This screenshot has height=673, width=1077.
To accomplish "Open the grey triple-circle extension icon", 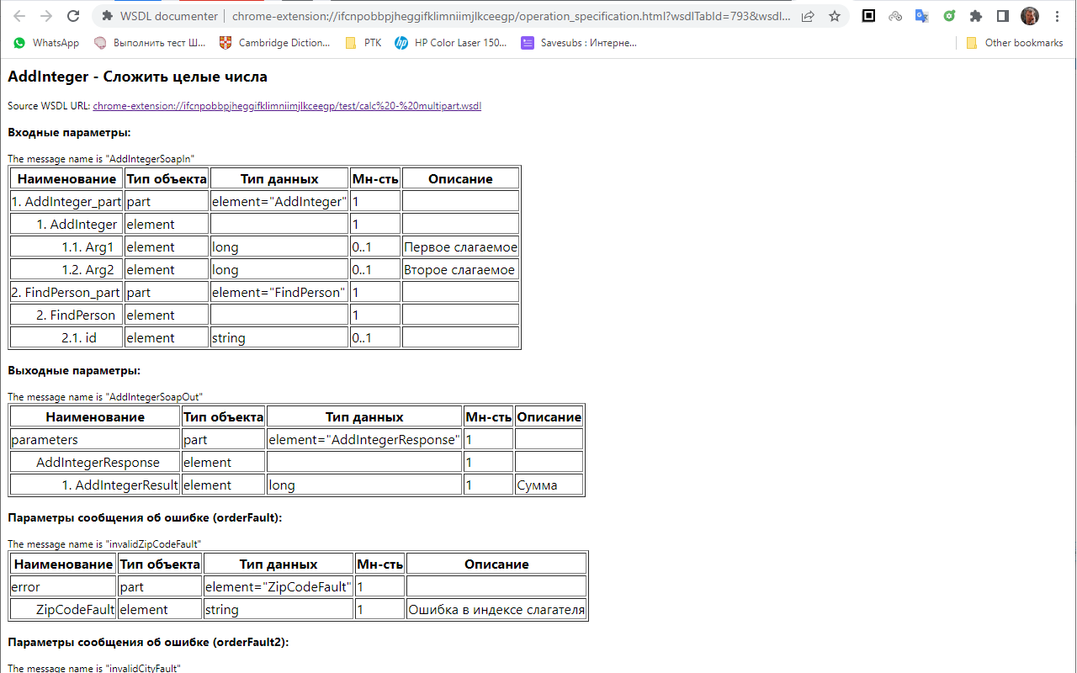I will (x=895, y=16).
